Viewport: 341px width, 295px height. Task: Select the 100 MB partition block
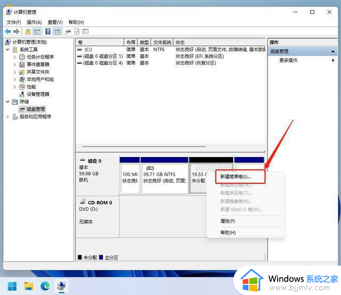pyautogui.click(x=130, y=175)
